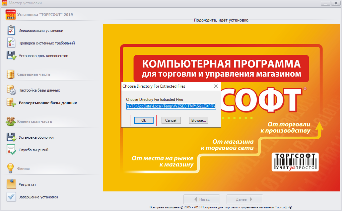Click the additional components floppy disk icon
Screen dimensions: 342x211
click(x=11, y=55)
